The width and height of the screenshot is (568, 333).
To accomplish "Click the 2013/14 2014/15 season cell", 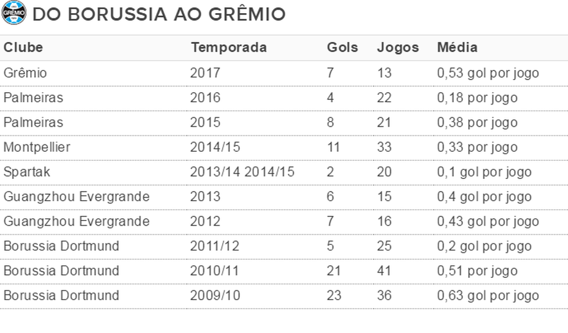I will coord(242,172).
